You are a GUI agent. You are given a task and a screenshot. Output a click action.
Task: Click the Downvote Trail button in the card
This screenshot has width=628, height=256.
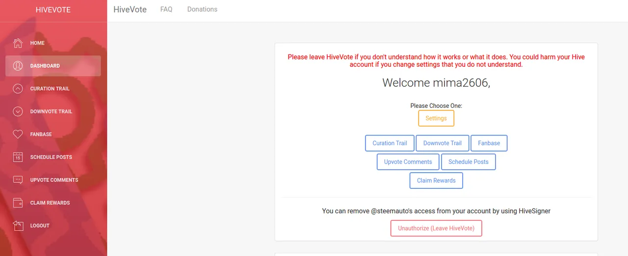[443, 143]
